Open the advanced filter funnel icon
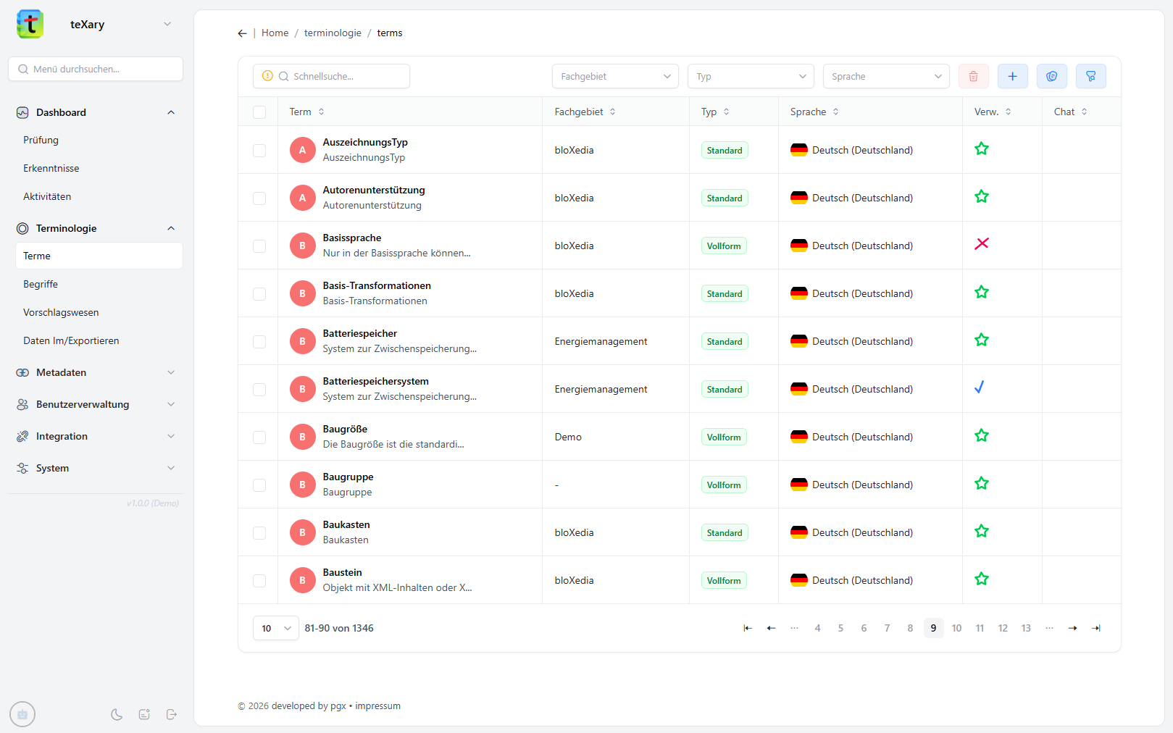Screen dimensions: 1173x733 pos(1090,76)
